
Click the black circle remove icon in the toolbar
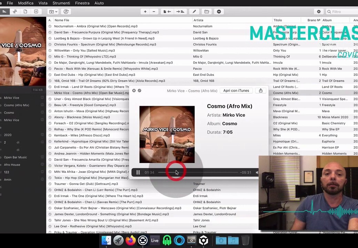219,11
